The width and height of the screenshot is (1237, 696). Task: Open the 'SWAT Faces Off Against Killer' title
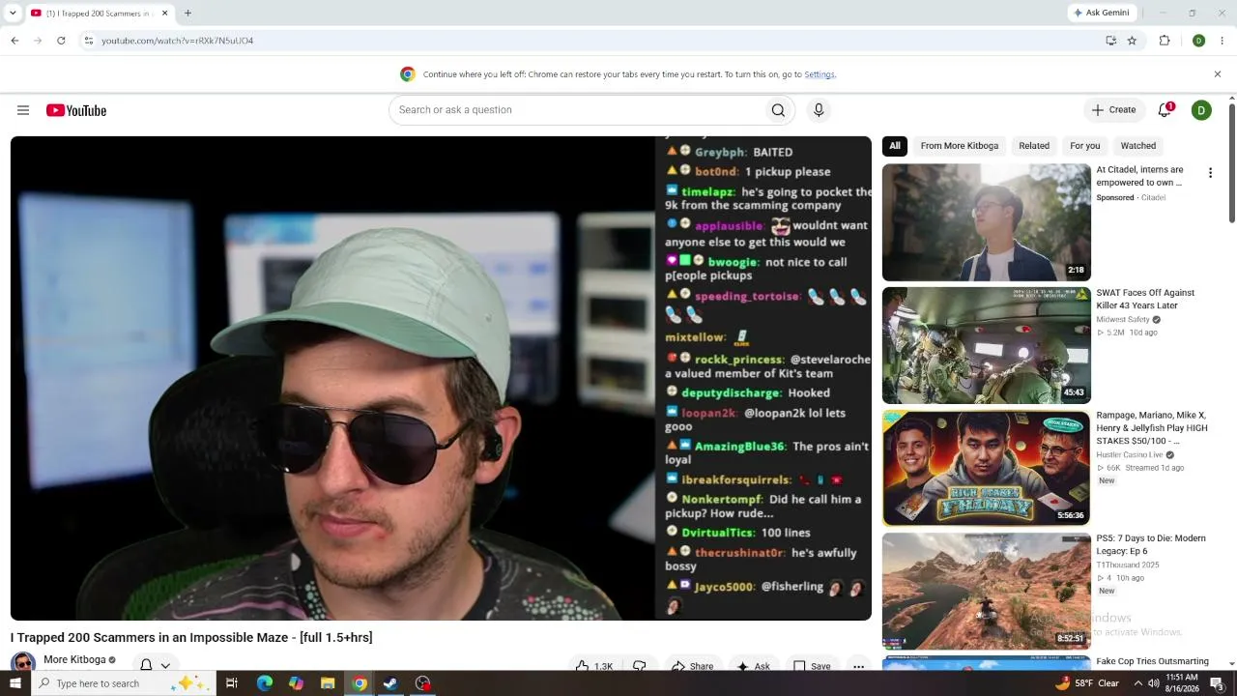(x=1145, y=299)
